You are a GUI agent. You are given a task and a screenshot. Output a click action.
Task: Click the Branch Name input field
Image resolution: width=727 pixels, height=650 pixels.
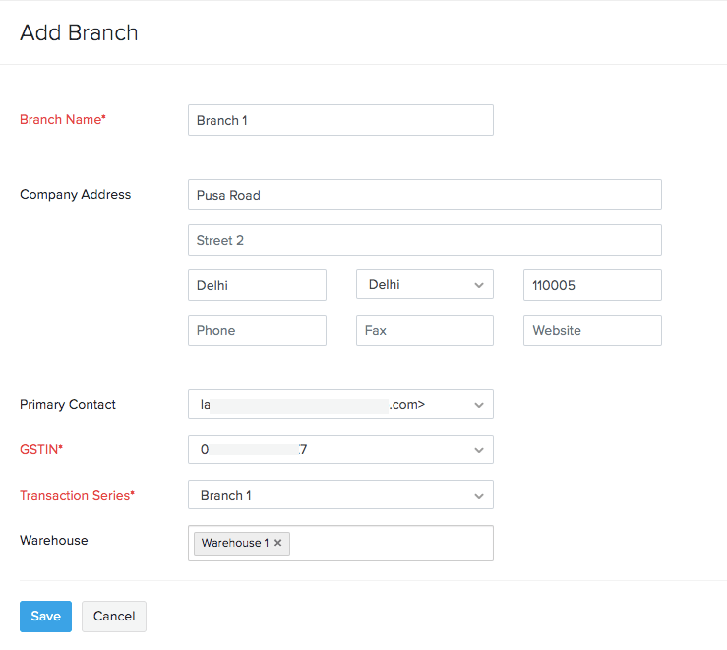(340, 120)
